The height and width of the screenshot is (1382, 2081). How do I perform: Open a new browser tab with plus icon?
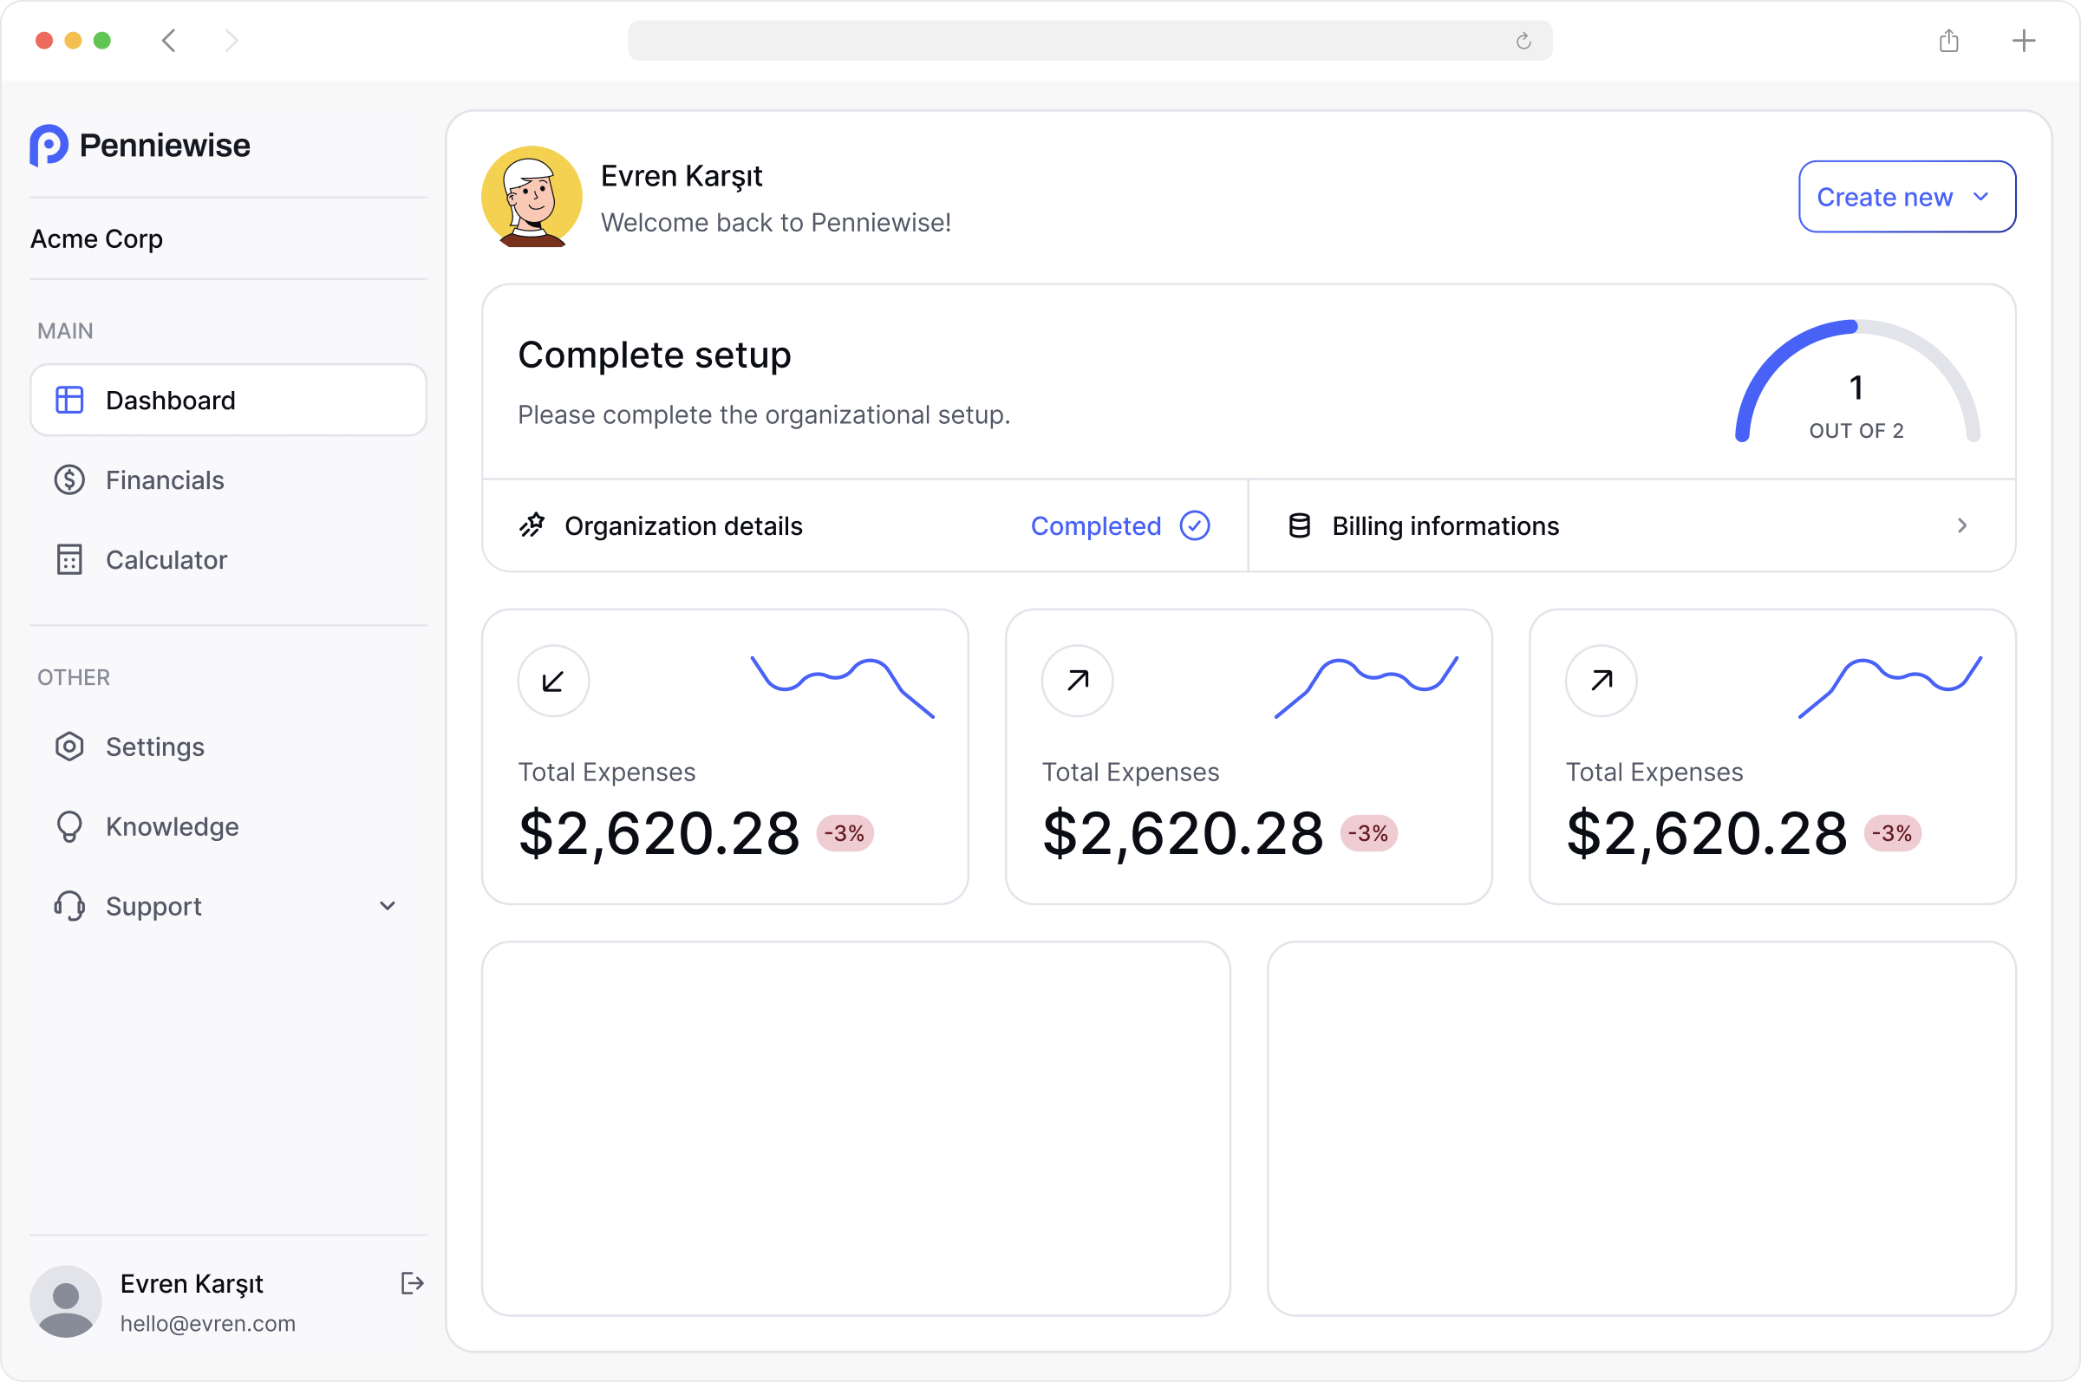click(2024, 41)
